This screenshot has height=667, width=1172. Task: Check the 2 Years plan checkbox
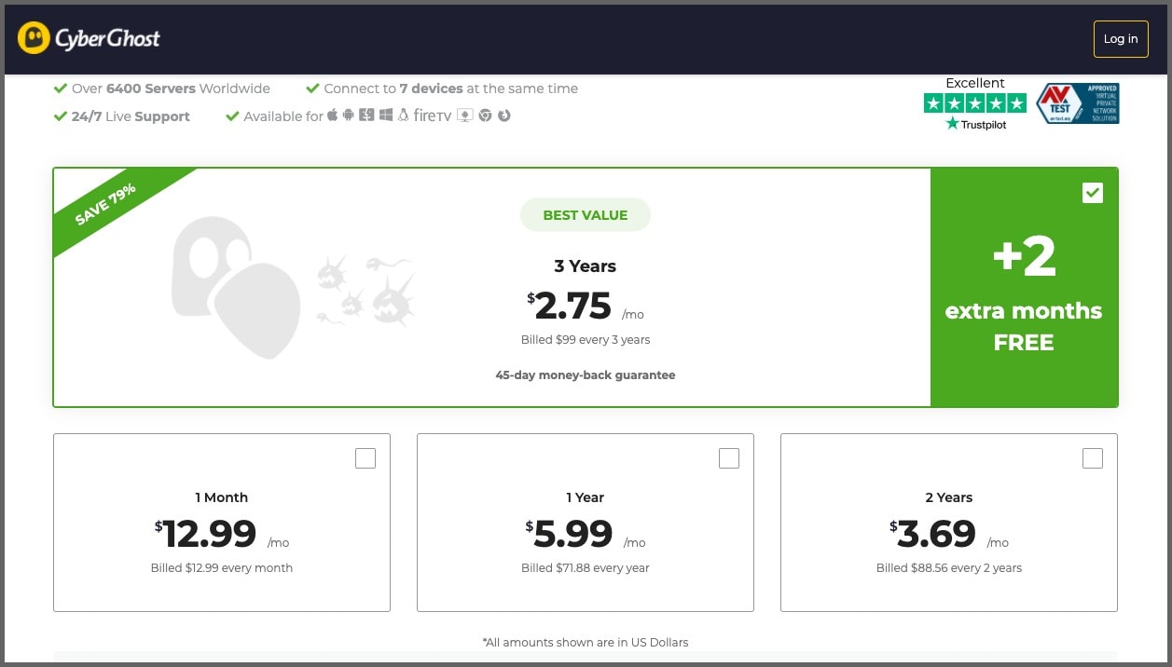pyautogui.click(x=1093, y=458)
